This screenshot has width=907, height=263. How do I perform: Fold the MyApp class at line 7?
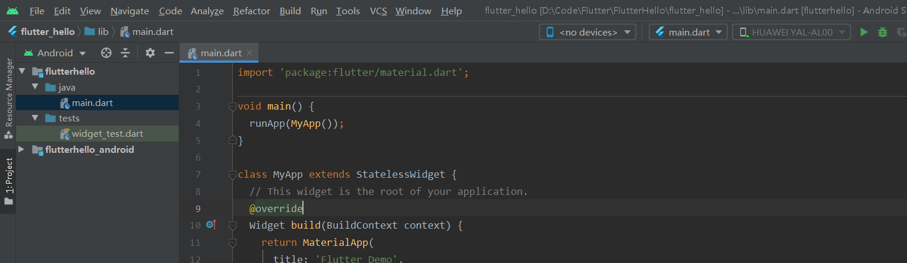coord(232,175)
